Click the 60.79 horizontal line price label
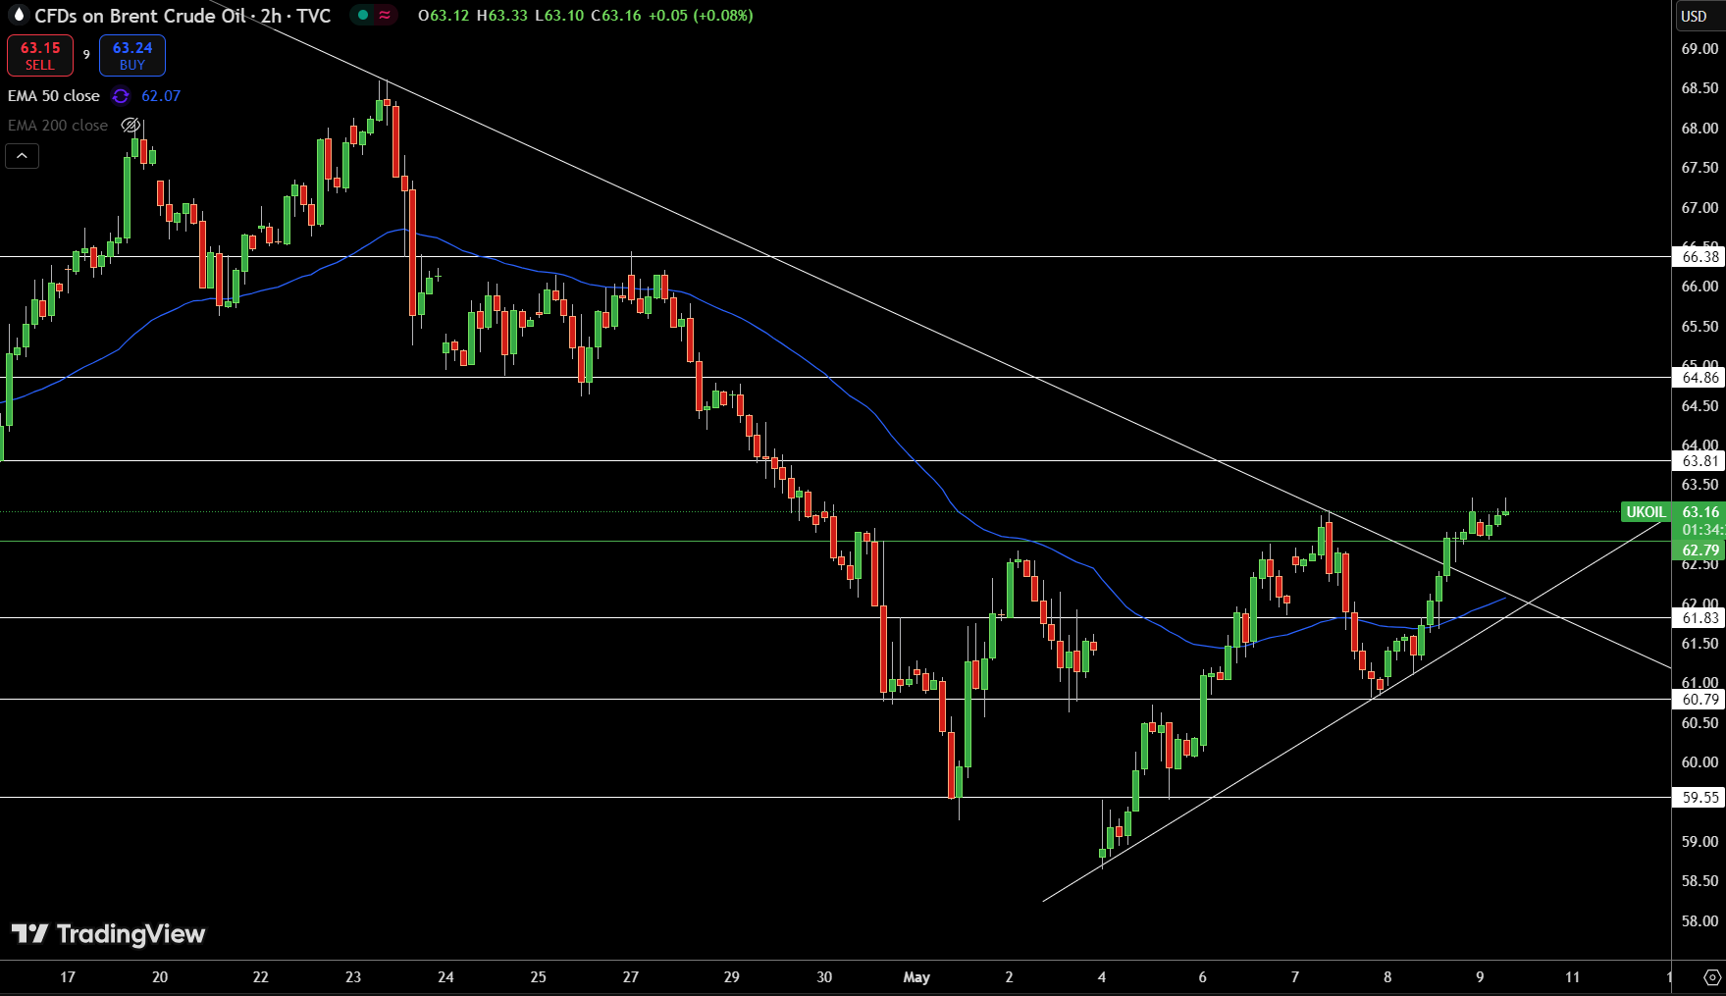The height and width of the screenshot is (996, 1726). [x=1700, y=700]
